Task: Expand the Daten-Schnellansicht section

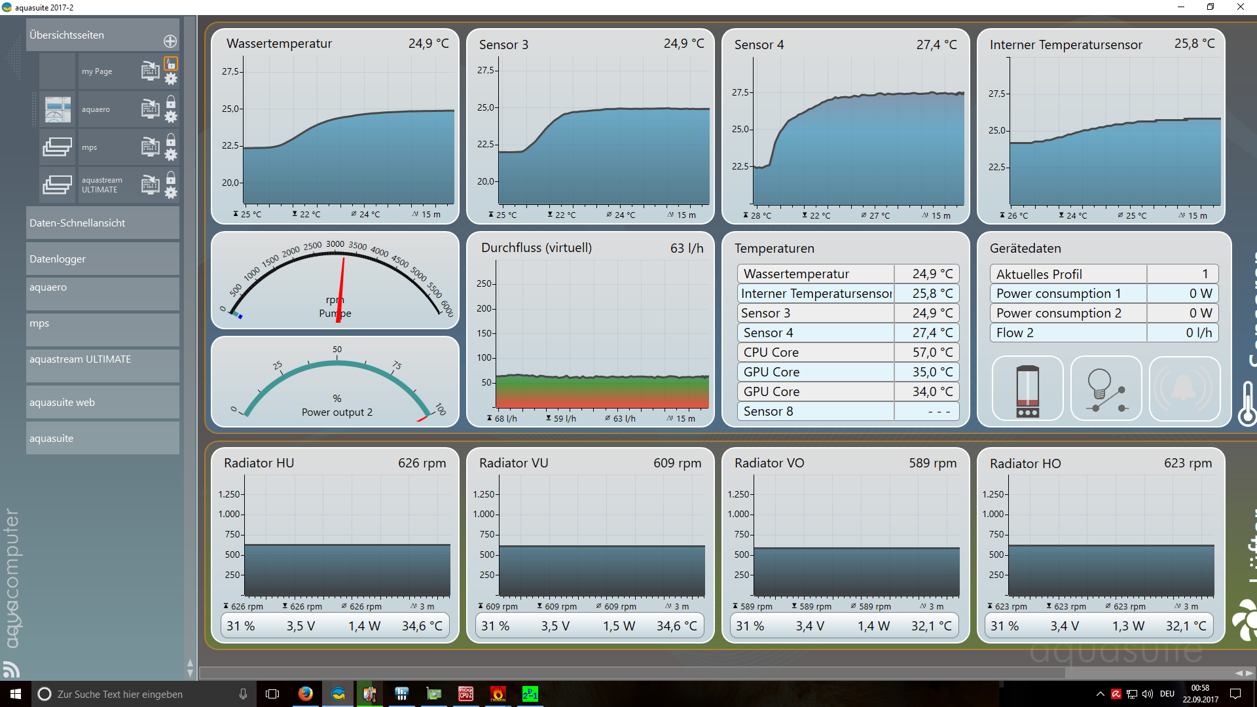Action: pos(103,223)
